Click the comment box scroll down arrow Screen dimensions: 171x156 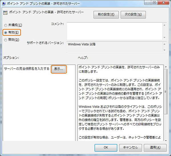164,37
